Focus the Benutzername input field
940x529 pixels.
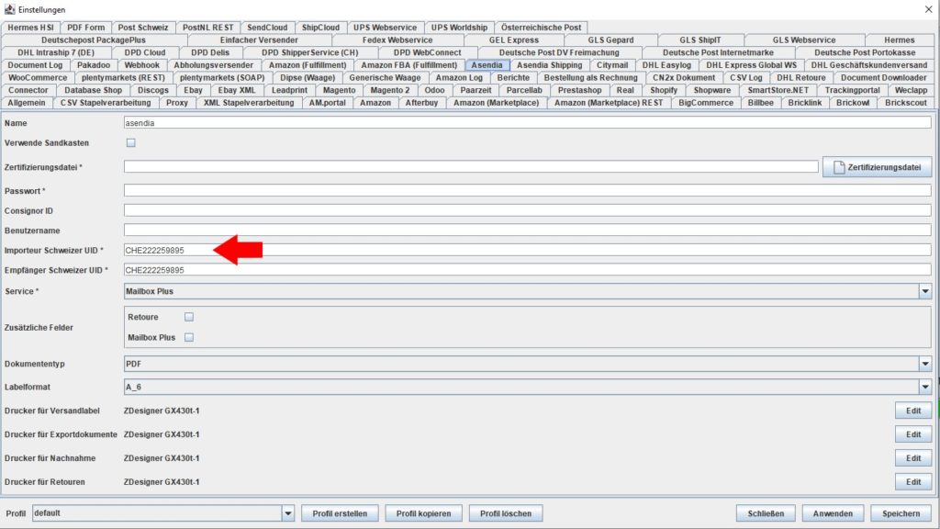(x=527, y=231)
